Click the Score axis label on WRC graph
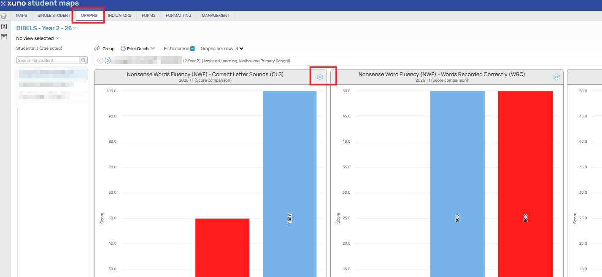This screenshot has width=602, height=277. point(338,218)
